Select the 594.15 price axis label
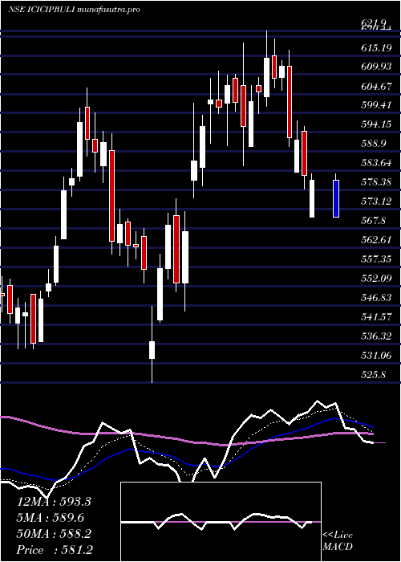 [x=376, y=124]
